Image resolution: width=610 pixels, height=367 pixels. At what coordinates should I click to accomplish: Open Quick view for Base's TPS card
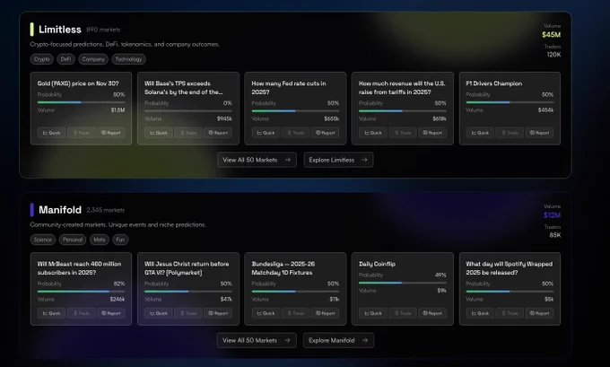159,133
